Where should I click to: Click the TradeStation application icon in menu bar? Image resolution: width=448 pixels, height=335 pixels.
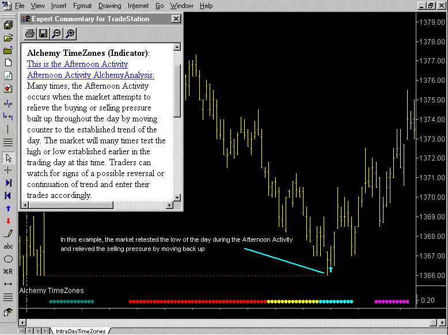7,5
